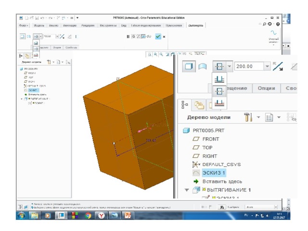Select the RIGHT datum plane in tree

tap(209, 156)
